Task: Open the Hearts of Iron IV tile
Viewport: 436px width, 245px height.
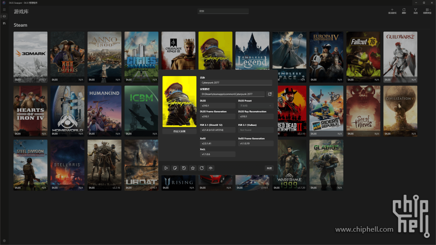Action: [30, 111]
